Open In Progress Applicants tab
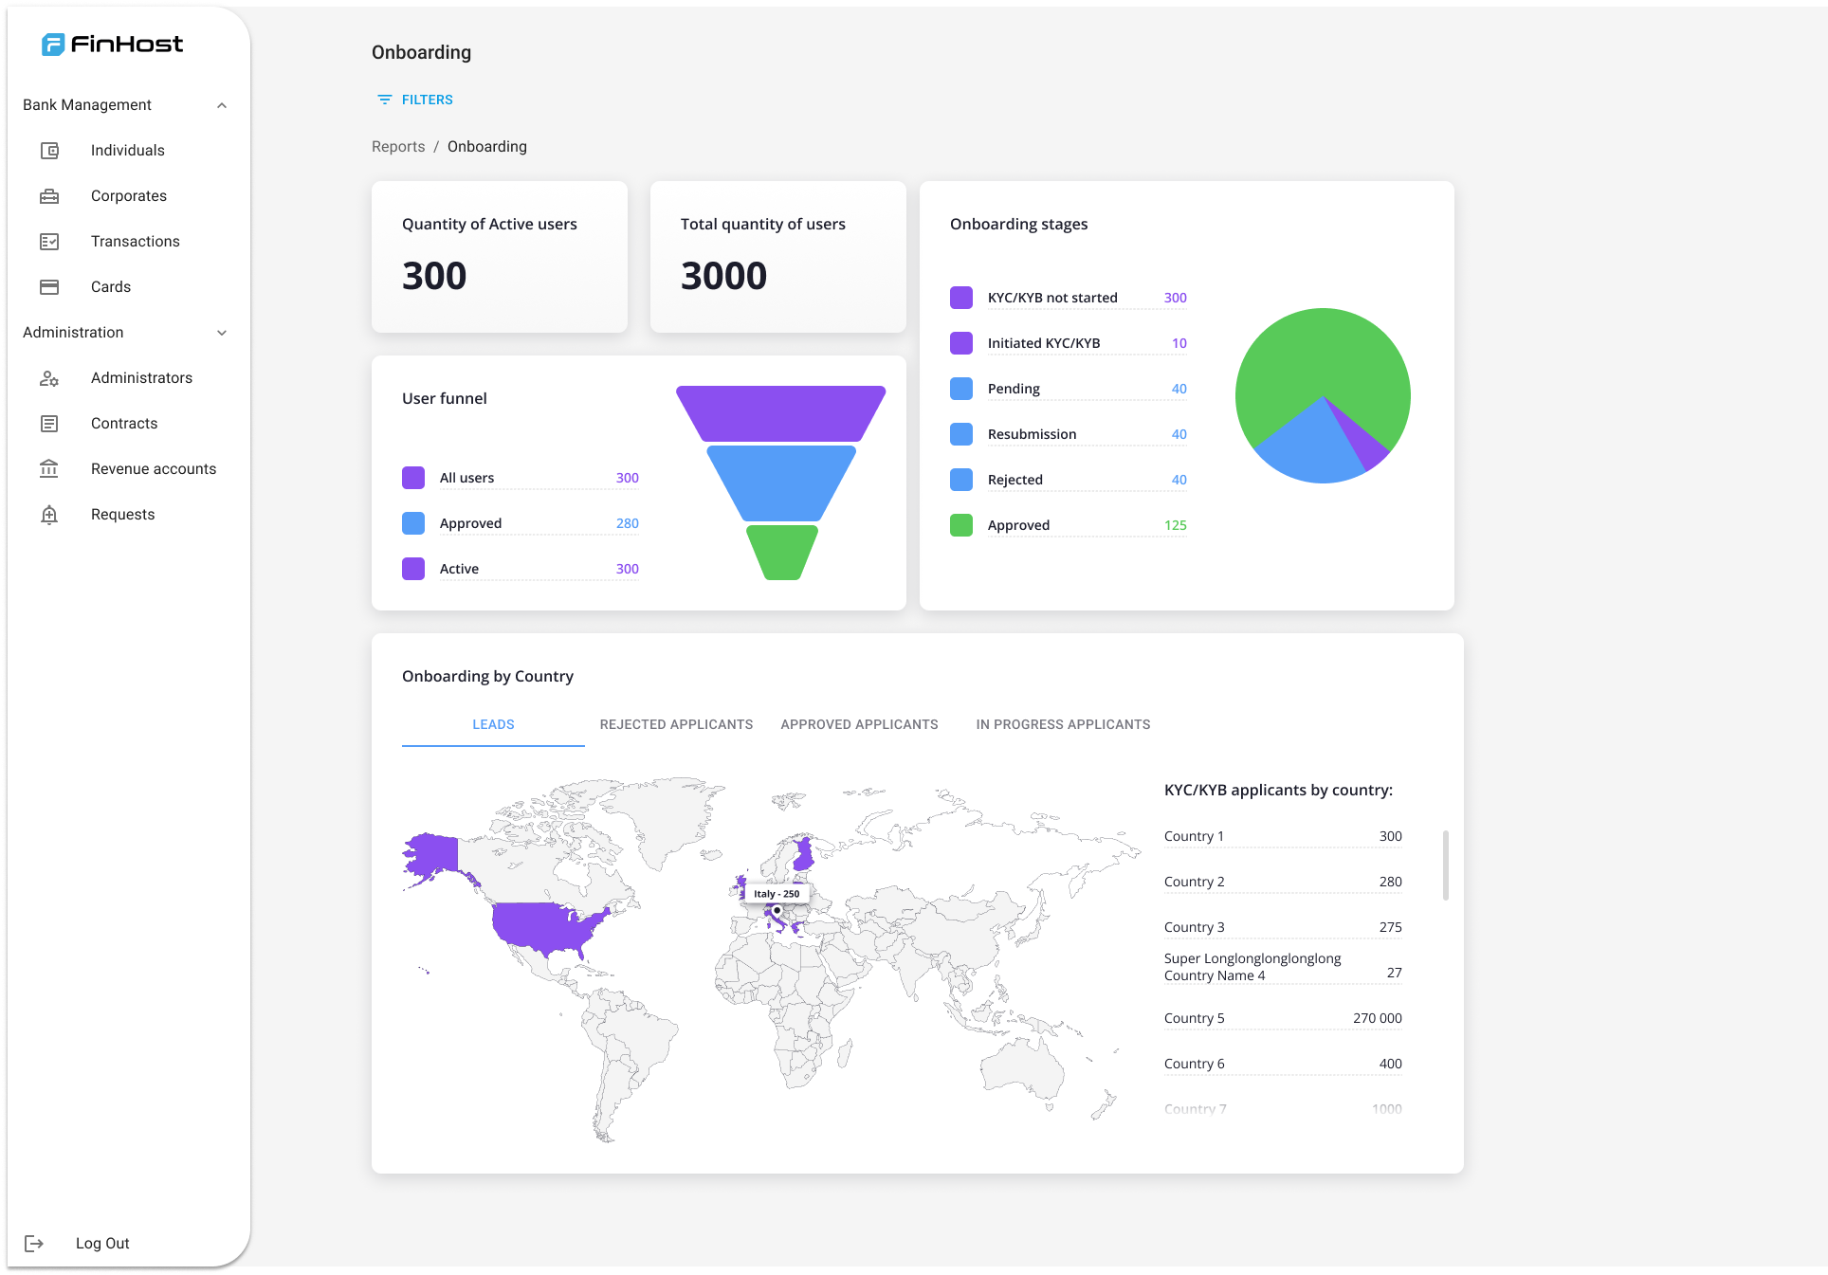 coord(1063,724)
